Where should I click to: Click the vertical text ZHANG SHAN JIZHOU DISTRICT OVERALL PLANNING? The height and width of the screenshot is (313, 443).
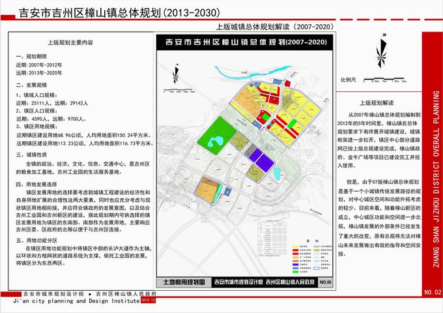pyautogui.click(x=436, y=179)
